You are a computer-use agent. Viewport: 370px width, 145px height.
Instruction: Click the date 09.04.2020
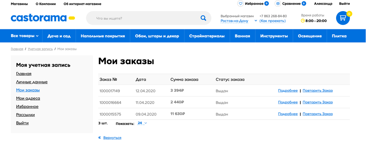point(146,114)
